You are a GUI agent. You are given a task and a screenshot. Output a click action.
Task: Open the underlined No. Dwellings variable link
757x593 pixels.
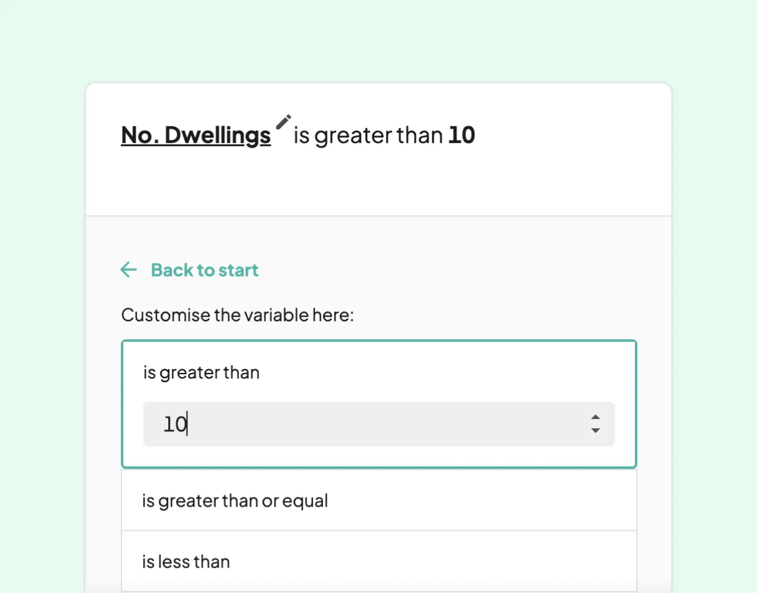tap(195, 135)
